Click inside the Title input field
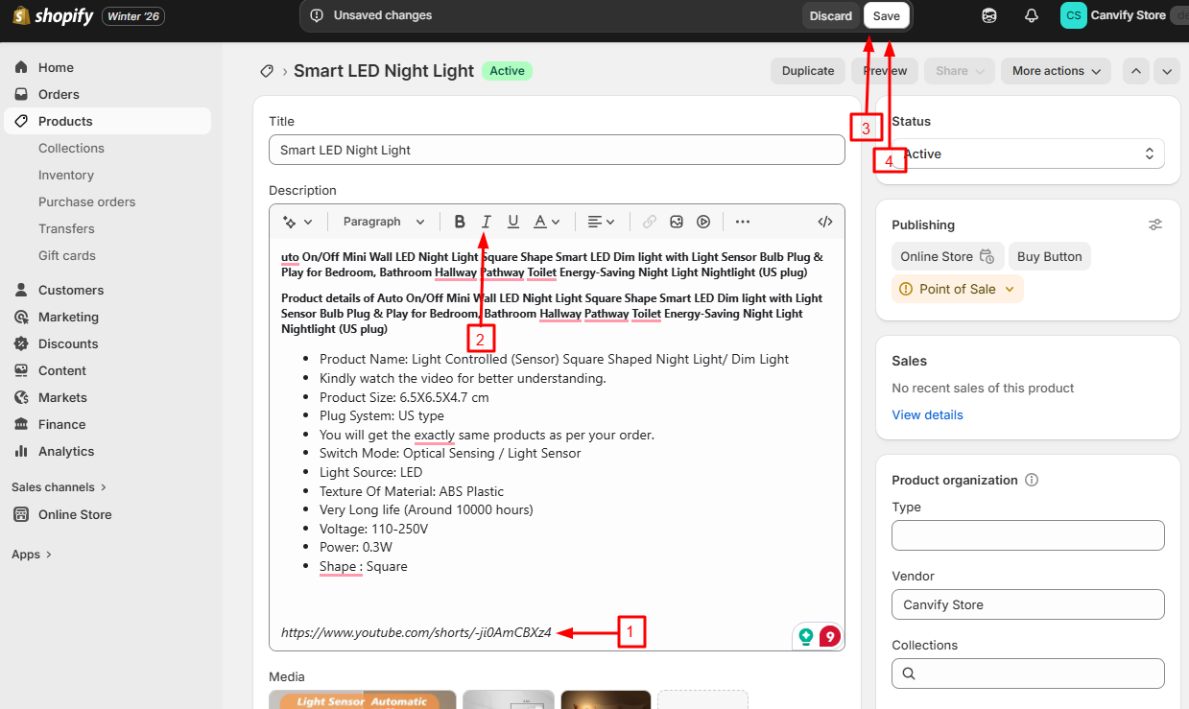Image resolution: width=1189 pixels, height=709 pixels. point(557,150)
